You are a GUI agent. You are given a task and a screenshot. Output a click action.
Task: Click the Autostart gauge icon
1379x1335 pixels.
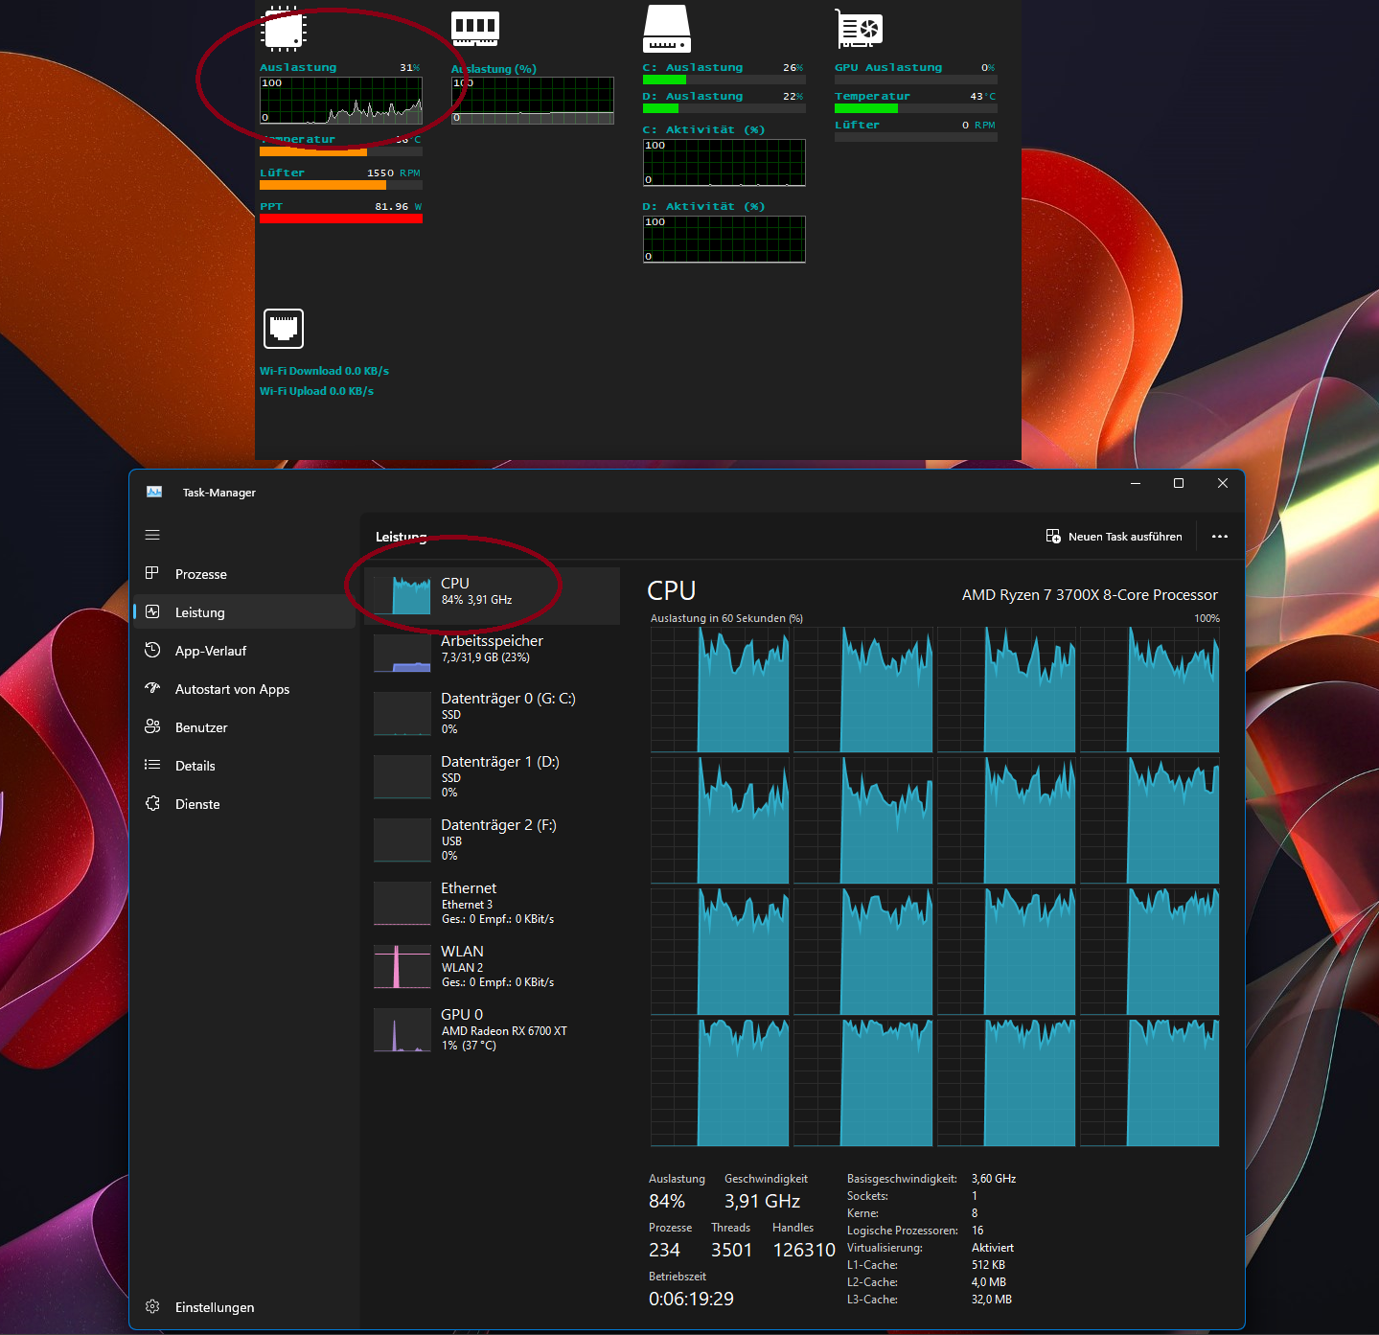[152, 688]
